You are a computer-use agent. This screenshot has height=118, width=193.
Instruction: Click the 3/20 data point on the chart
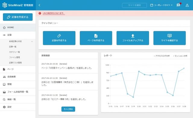139,71
